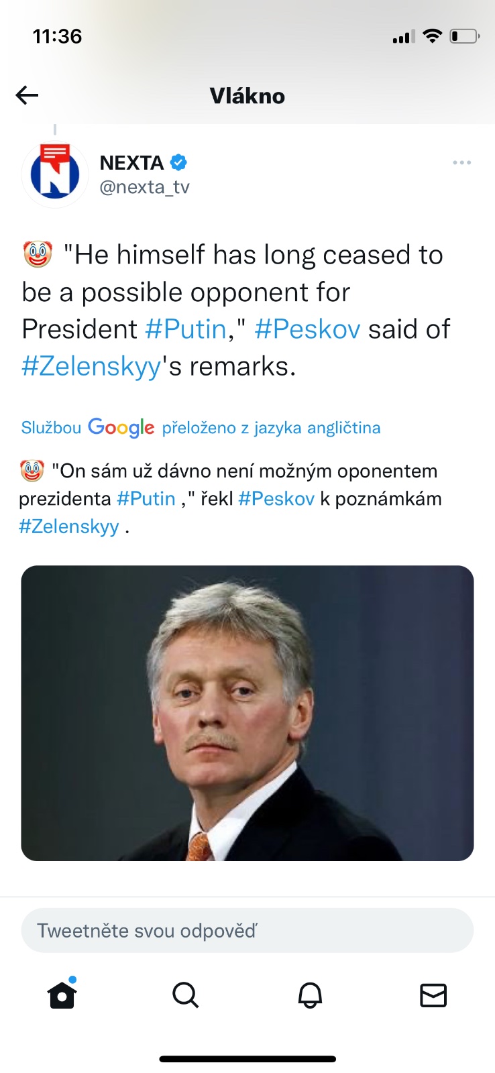Tap the #Peskov hashtag in the tweet
This screenshot has width=495, height=1073.
[x=307, y=329]
